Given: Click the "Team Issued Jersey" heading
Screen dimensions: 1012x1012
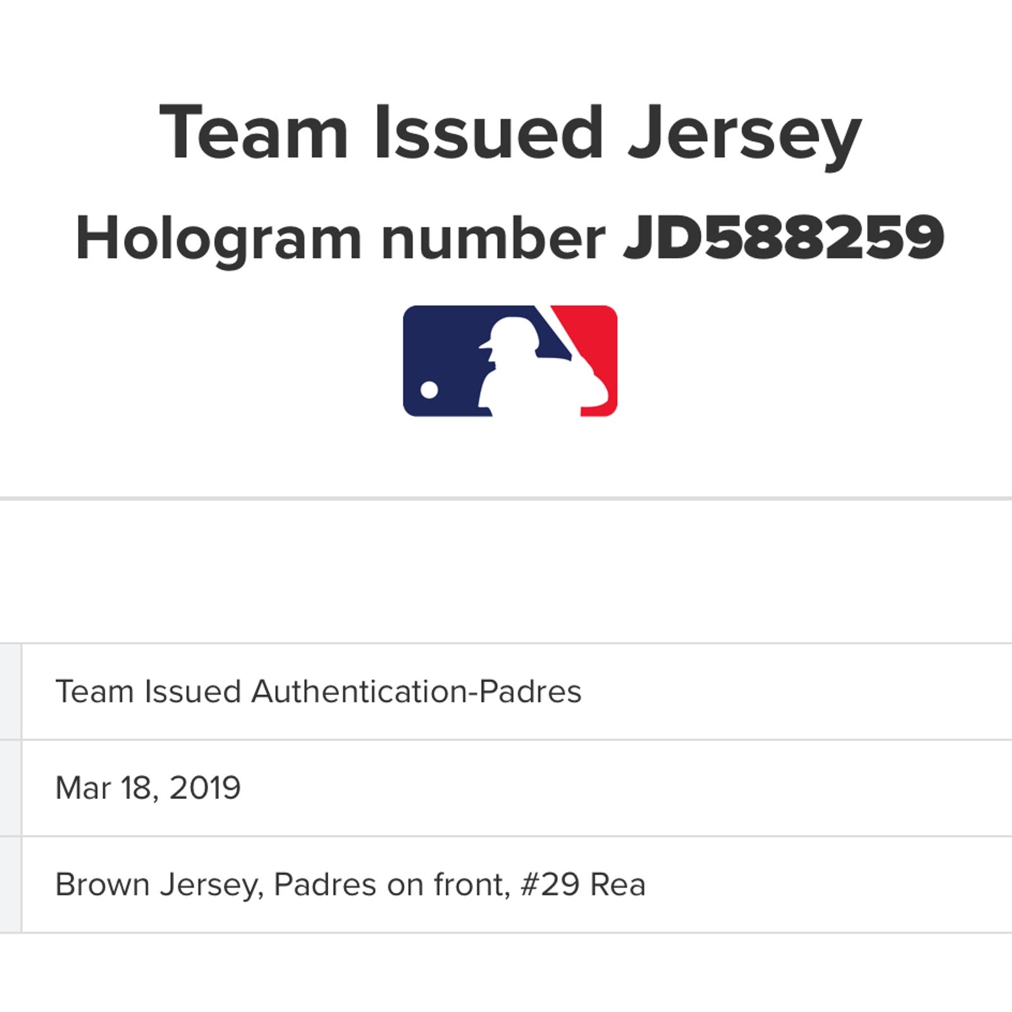Looking at the screenshot, I should pyautogui.click(x=510, y=133).
